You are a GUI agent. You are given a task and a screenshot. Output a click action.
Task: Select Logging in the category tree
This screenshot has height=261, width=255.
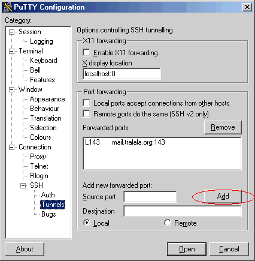click(x=41, y=41)
